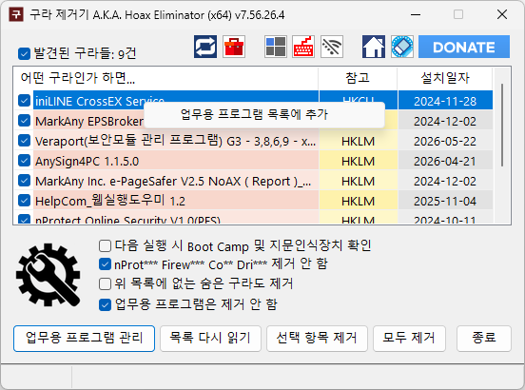The width and height of the screenshot is (525, 390).
Task: Uncheck the AnySign4PC 1.1.5.0 checkbox
Action: 24,161
